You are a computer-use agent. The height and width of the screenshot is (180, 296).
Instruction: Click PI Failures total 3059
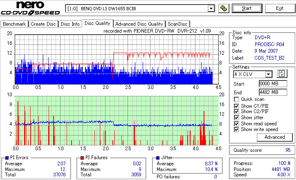click(x=136, y=175)
